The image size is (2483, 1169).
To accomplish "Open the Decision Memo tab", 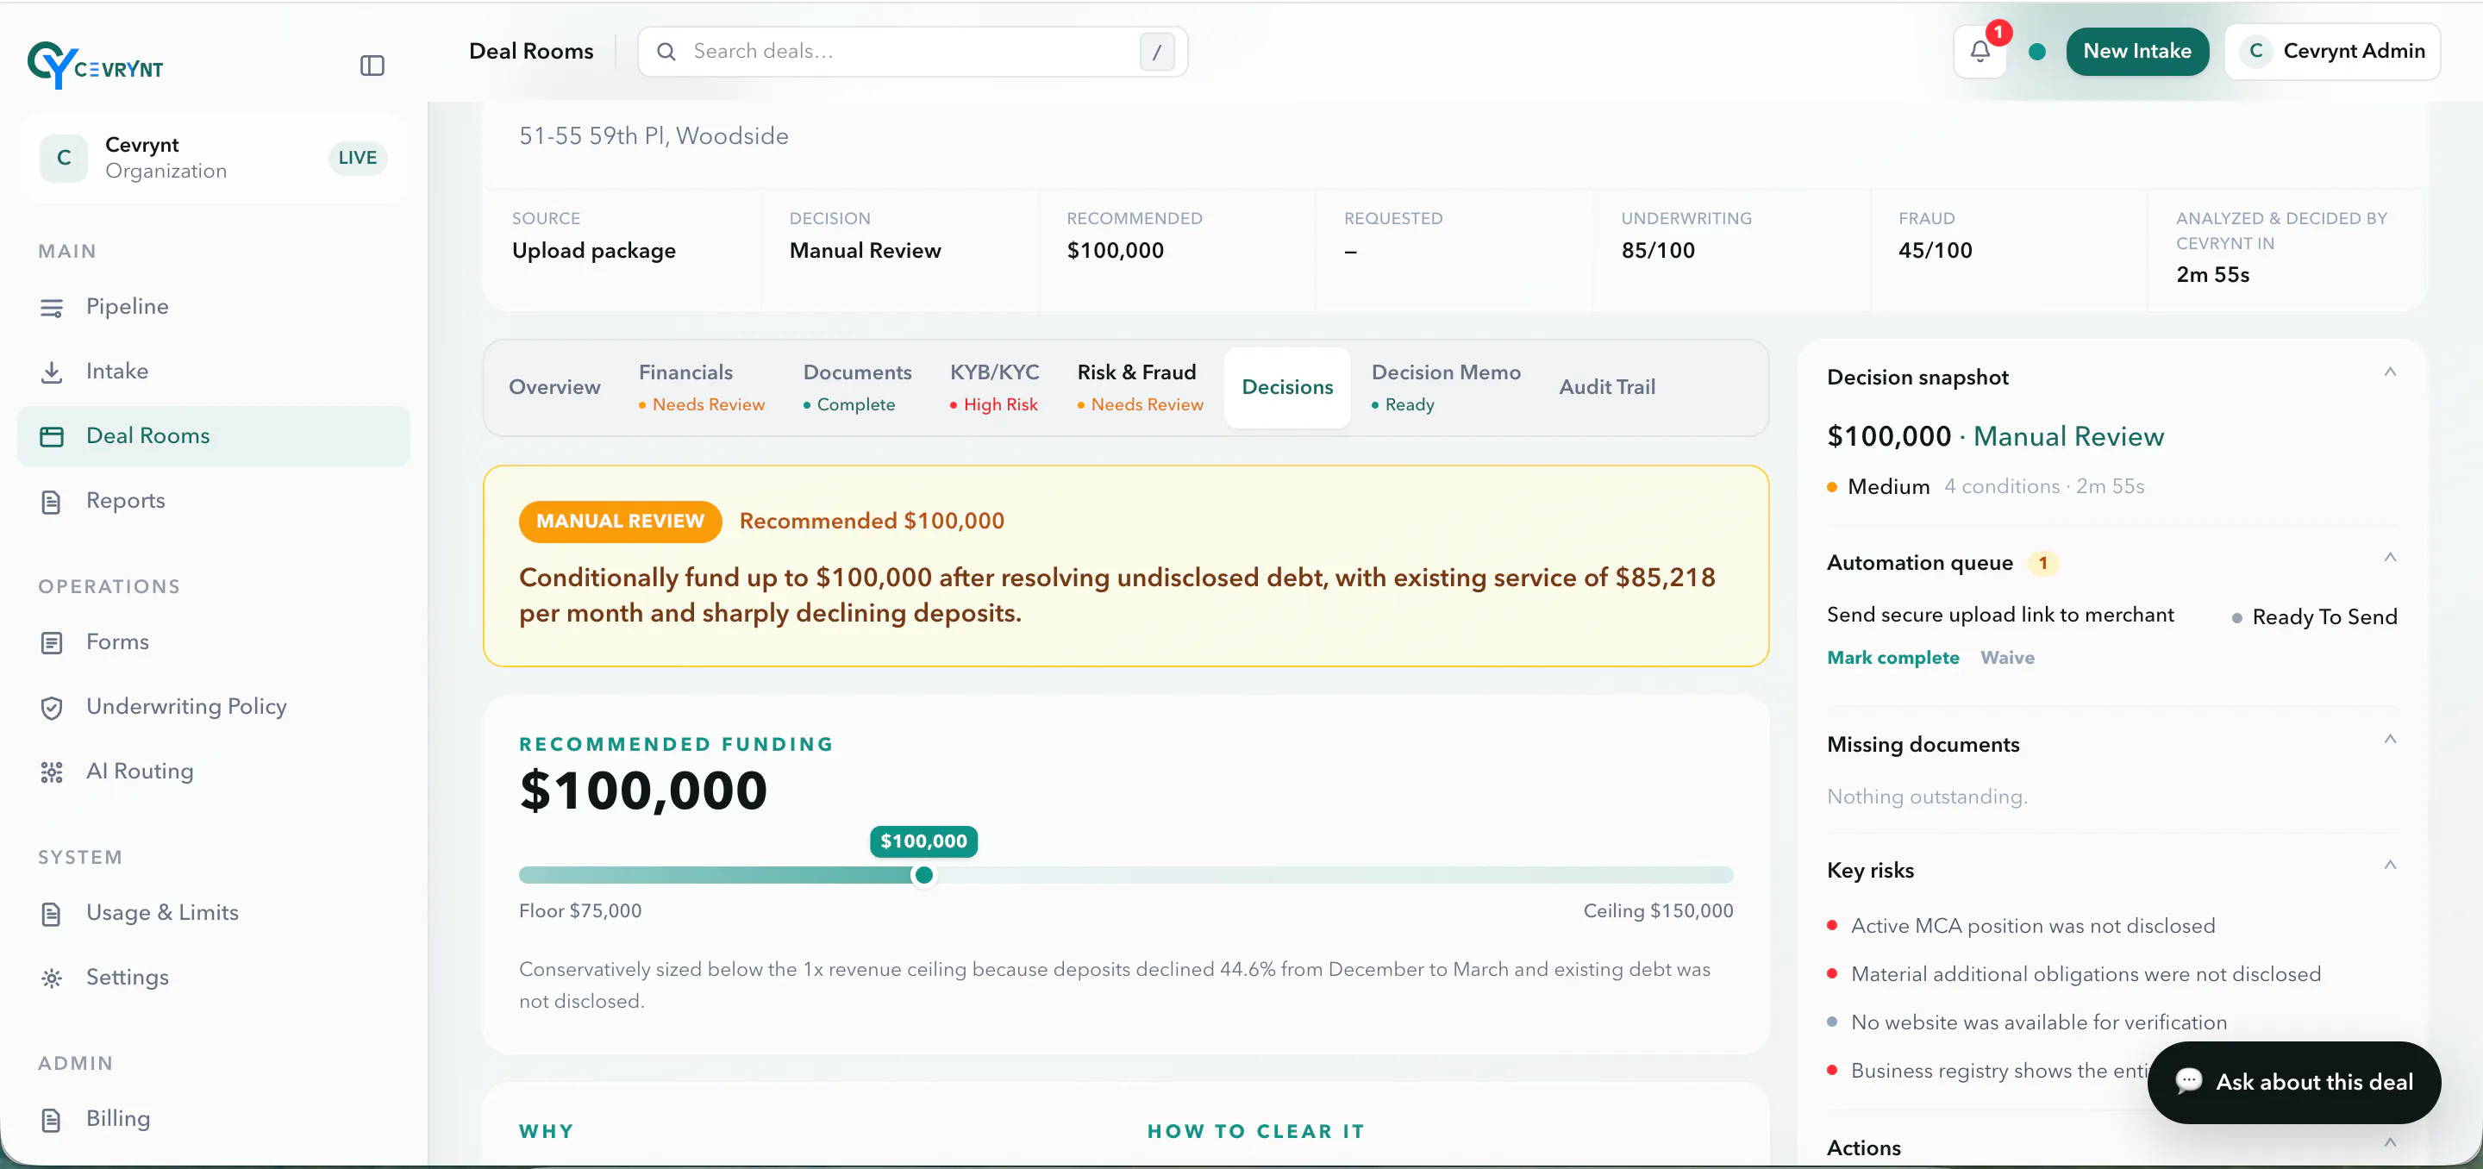I will point(1446,387).
